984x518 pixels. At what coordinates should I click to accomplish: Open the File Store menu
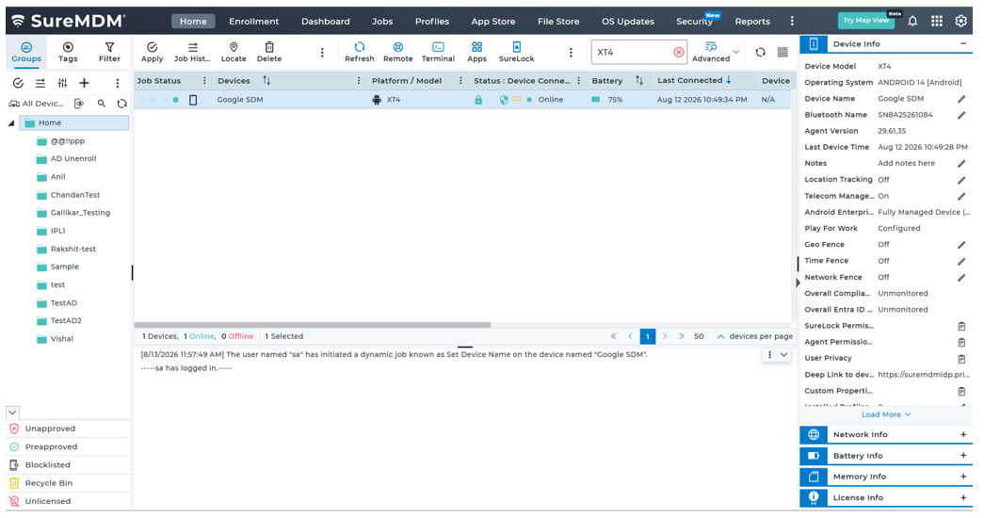click(557, 22)
